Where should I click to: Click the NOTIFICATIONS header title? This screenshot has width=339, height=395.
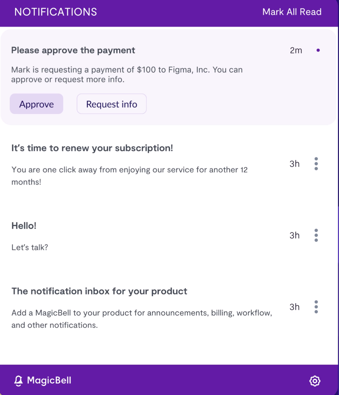click(x=55, y=12)
